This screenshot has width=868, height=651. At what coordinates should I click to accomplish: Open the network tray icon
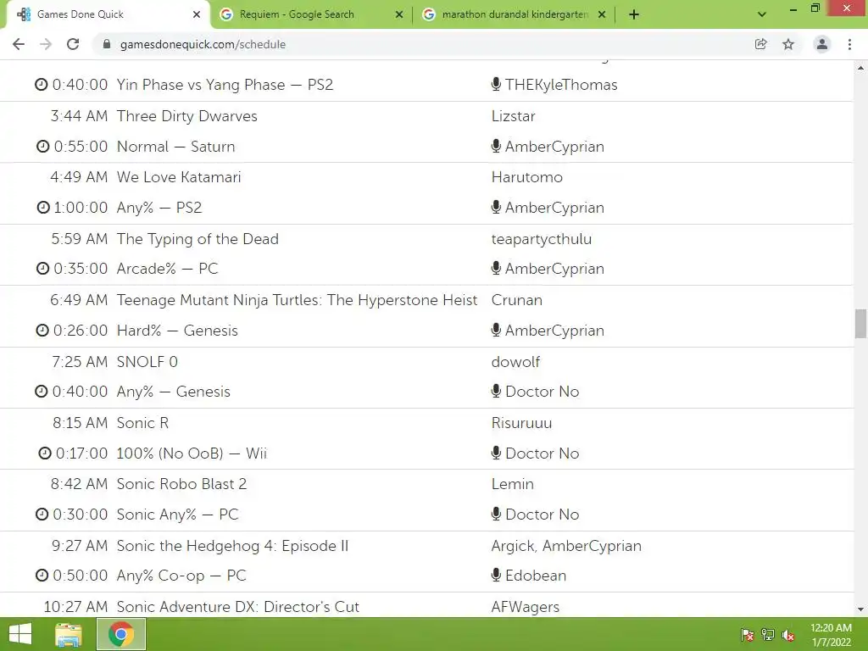[x=768, y=635]
